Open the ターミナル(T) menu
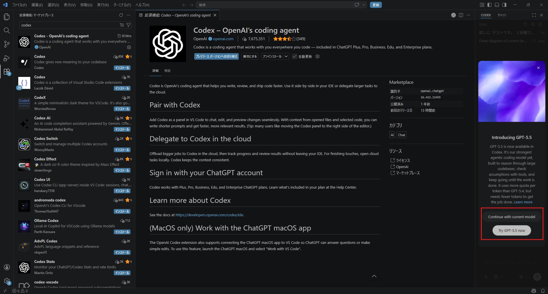 [122, 5]
